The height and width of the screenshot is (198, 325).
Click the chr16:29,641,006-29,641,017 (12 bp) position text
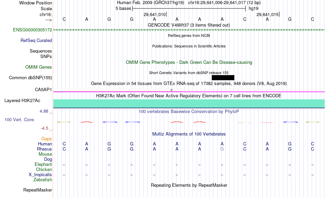click(224, 3)
